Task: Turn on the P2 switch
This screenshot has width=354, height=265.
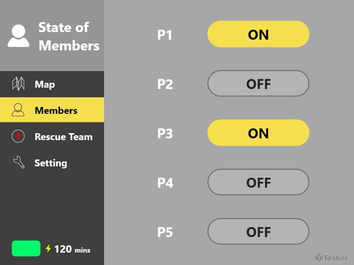Action: 258,83
